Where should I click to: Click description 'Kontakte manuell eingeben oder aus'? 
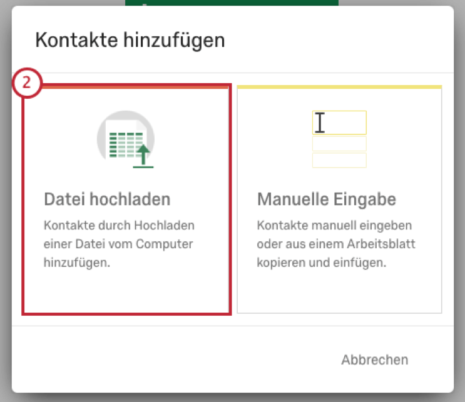pyautogui.click(x=336, y=244)
